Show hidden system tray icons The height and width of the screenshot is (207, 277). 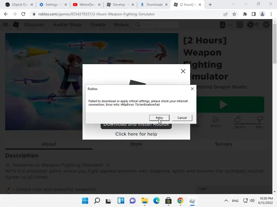tap(226, 201)
